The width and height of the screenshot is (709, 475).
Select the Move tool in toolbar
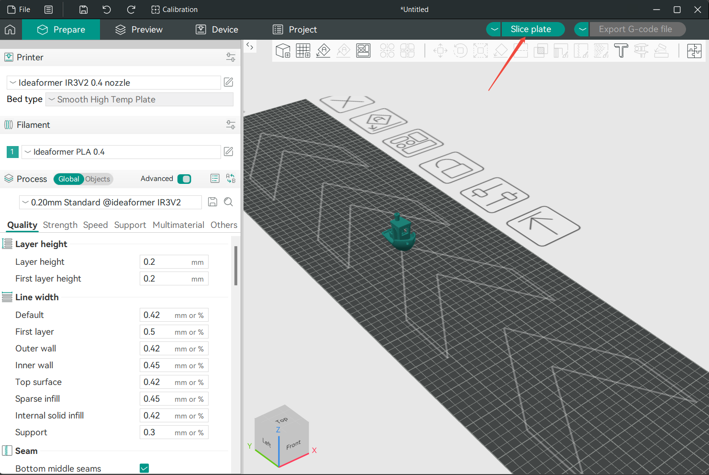click(440, 50)
